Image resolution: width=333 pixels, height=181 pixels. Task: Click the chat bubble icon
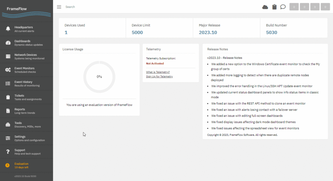283,7
